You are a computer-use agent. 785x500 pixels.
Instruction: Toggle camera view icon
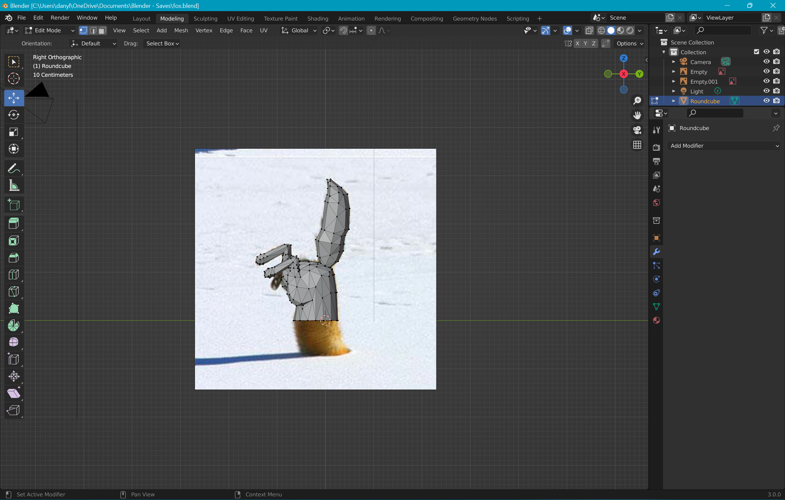[x=637, y=130]
